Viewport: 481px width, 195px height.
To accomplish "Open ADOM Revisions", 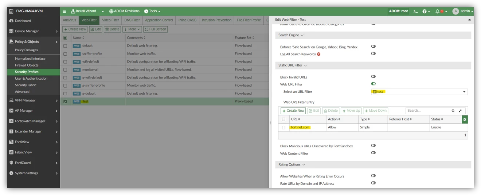I will click(124, 11).
